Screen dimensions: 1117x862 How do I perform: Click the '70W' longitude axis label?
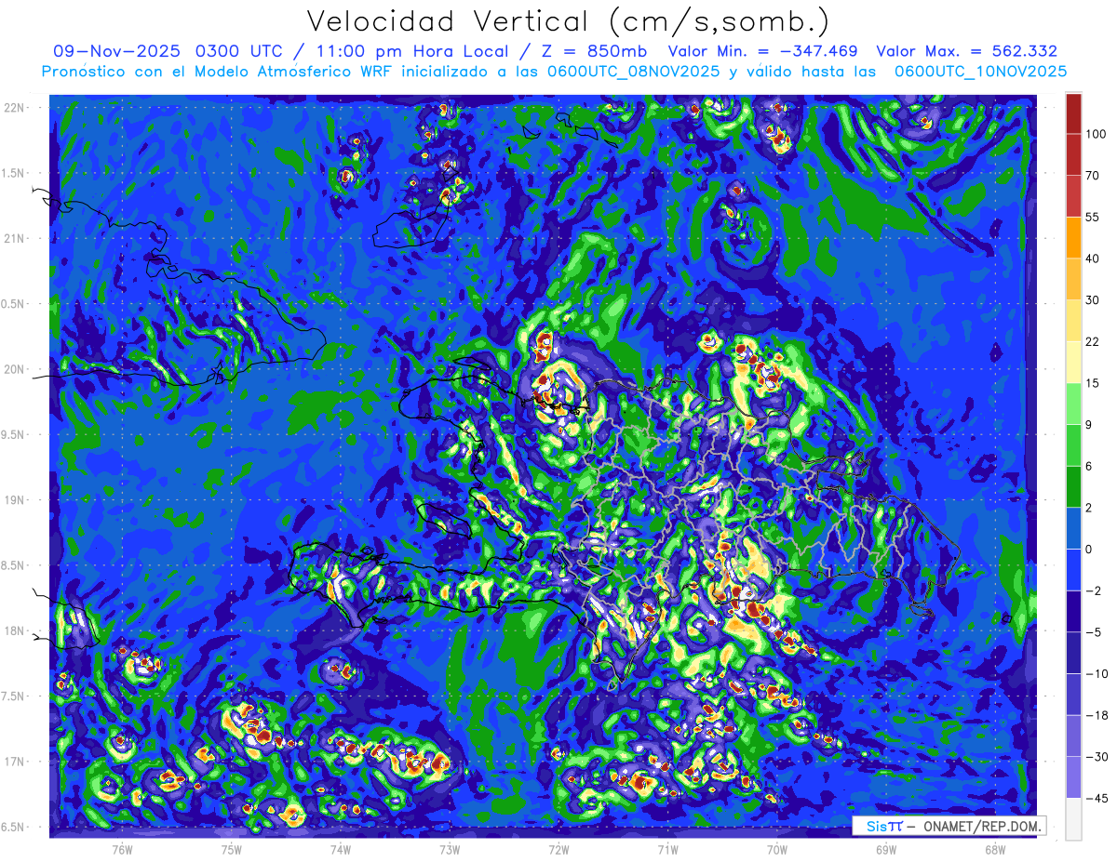pos(777,849)
